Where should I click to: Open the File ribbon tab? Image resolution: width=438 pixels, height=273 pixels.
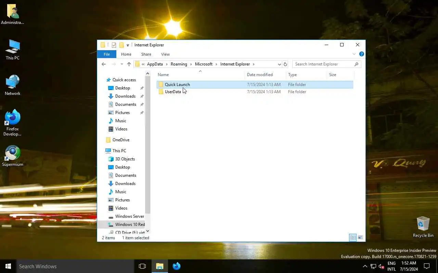point(107,54)
